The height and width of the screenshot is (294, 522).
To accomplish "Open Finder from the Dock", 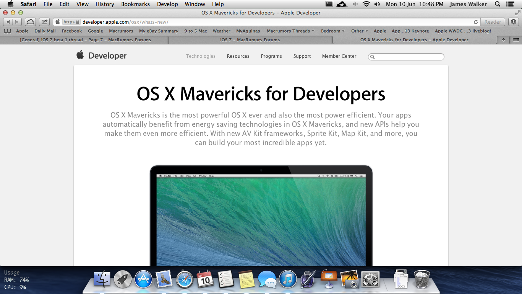I will [102, 279].
